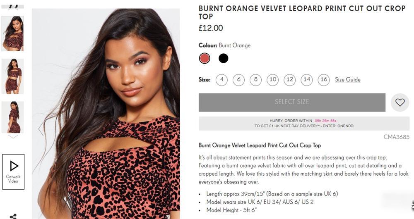
Task: Open the Size Guide link
Action: tap(347, 80)
